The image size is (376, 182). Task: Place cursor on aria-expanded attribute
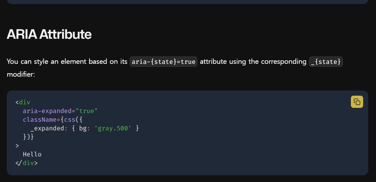(47, 111)
